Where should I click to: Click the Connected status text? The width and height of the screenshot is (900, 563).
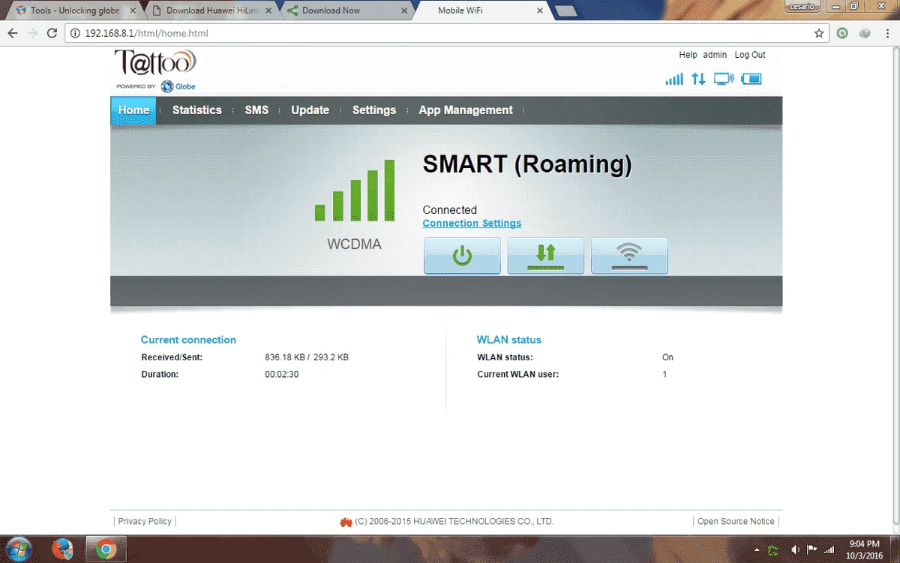click(x=449, y=210)
